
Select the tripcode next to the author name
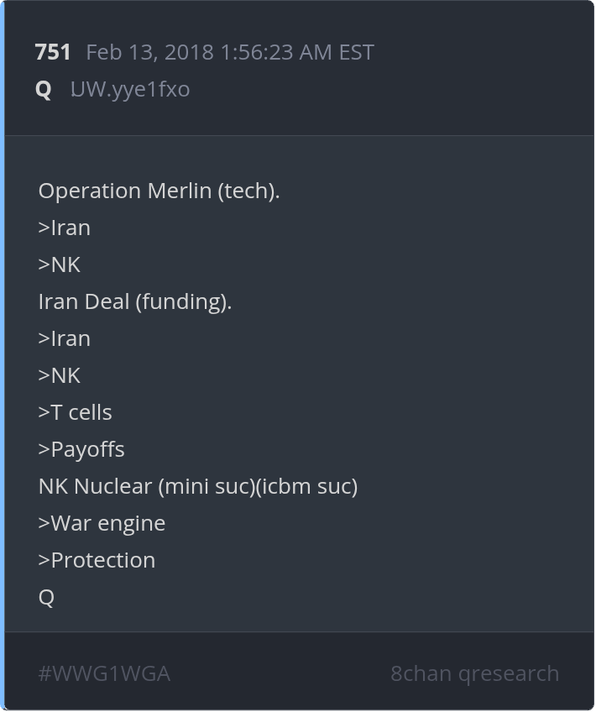(130, 89)
